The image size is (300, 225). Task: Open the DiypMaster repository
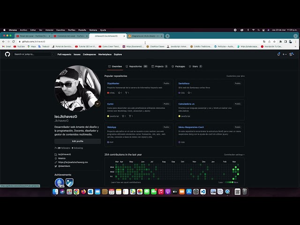pyautogui.click(x=113, y=83)
